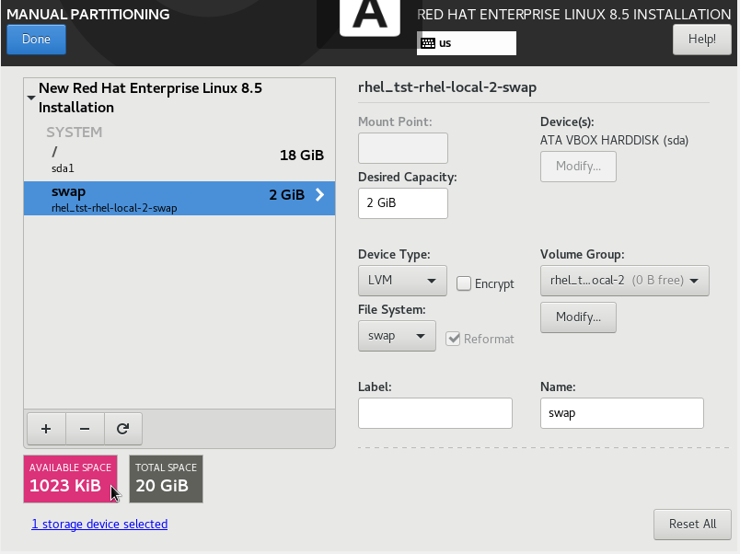Viewport: 740px width, 554px height.
Task: Open the Device Type LVM dropdown
Action: pos(402,281)
